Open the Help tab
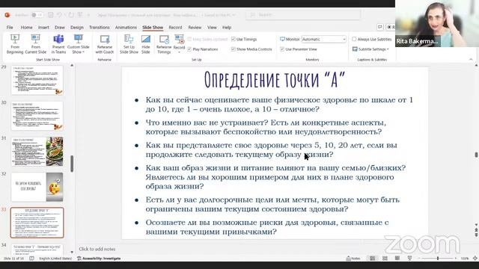 pos(227,27)
